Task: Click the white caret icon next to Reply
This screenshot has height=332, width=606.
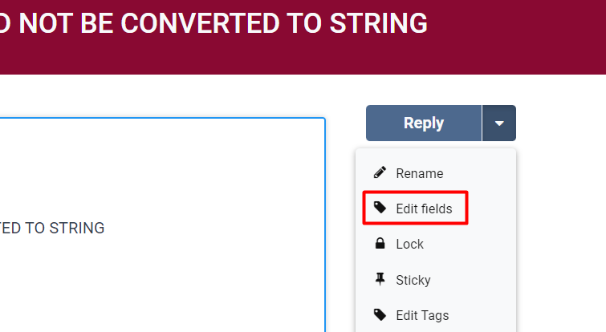Action: tap(499, 123)
